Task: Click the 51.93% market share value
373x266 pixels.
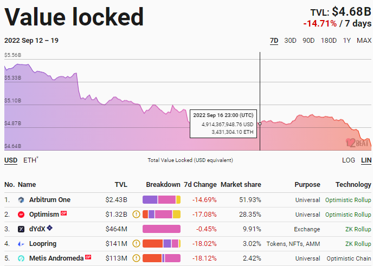Action: [250, 200]
